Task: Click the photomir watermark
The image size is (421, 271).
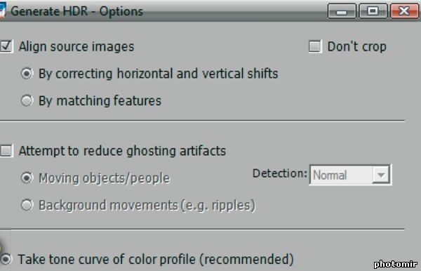Action: (x=396, y=264)
